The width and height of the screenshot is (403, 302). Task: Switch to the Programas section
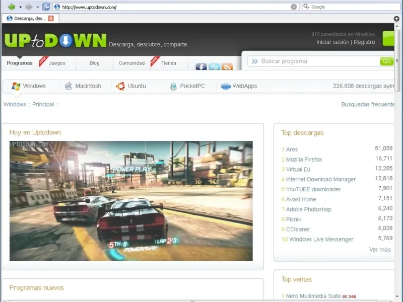(x=20, y=63)
